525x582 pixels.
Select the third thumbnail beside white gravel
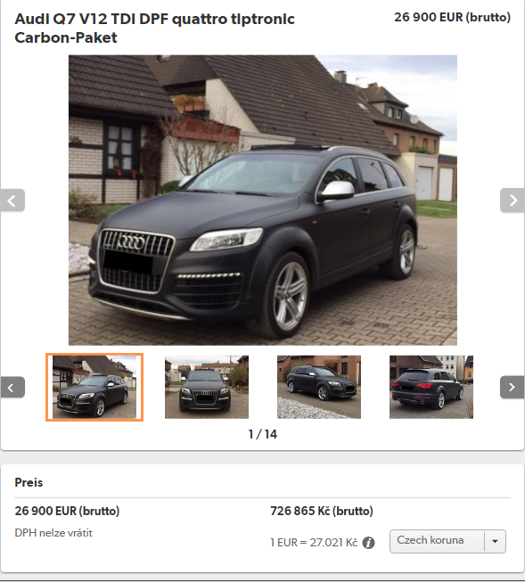pyautogui.click(x=319, y=387)
